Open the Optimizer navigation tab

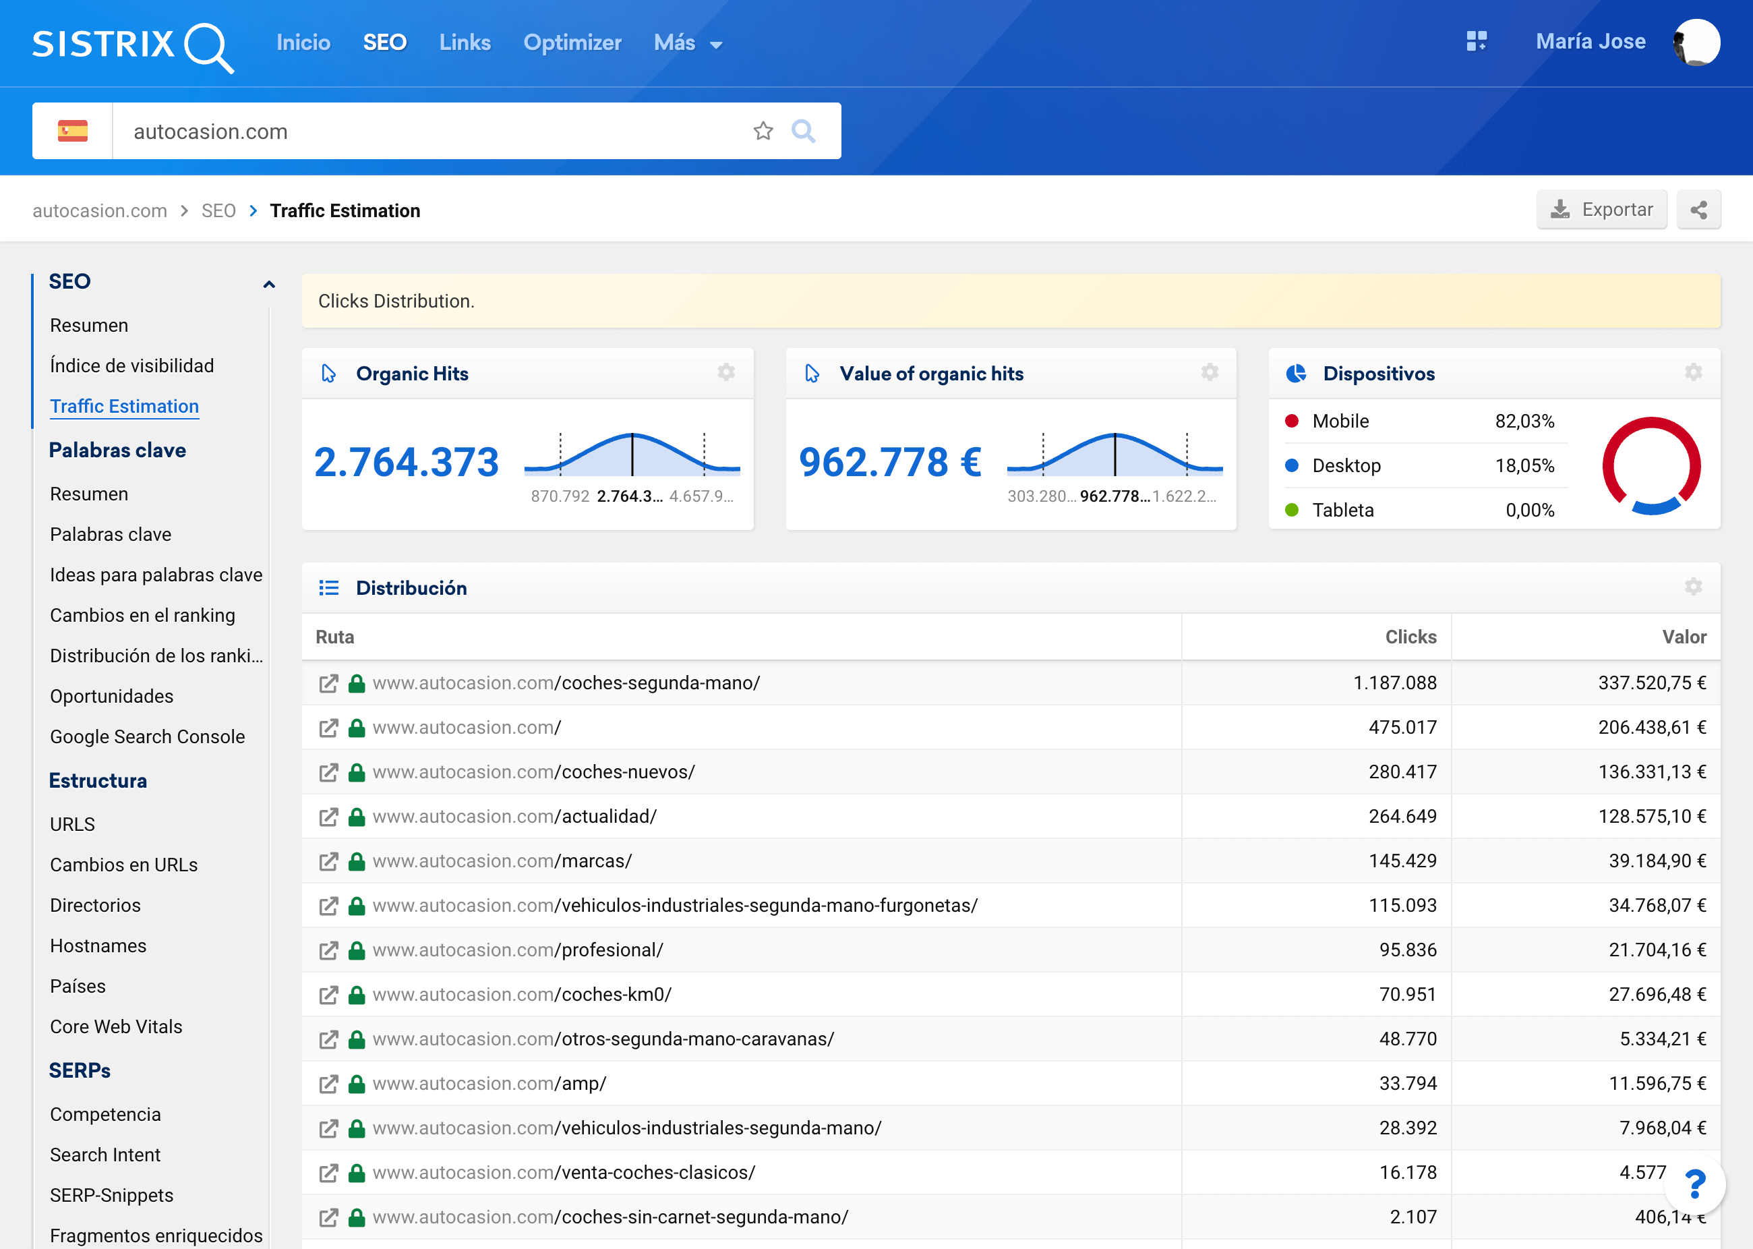[572, 43]
